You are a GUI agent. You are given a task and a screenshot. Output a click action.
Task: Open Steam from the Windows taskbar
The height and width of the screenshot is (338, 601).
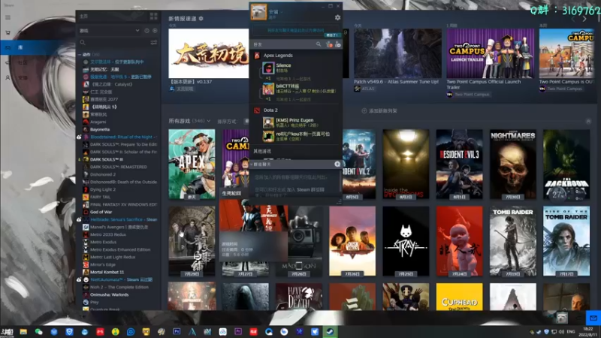pos(330,332)
